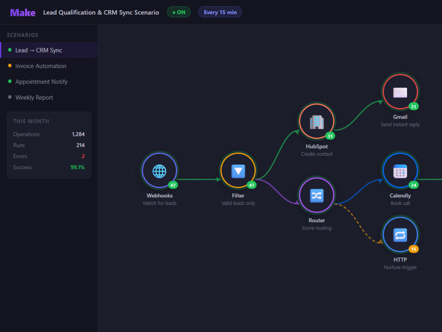Open Weekly Report scenario
The height and width of the screenshot is (332, 442).
click(x=49, y=97)
